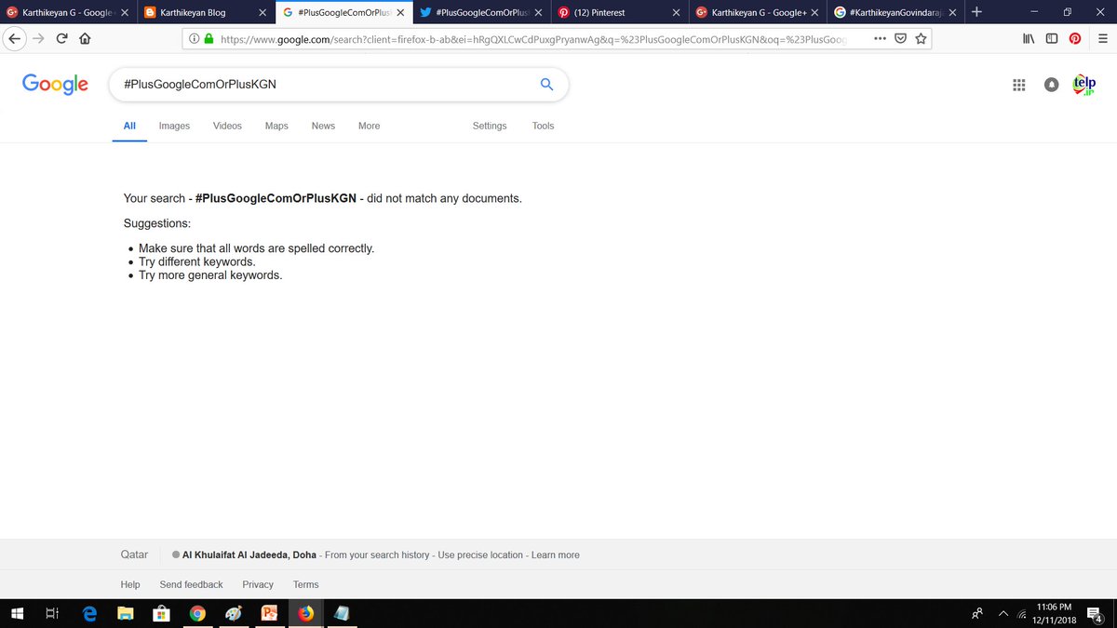Image resolution: width=1117 pixels, height=628 pixels.
Task: Close the Pinterest tab
Action: coord(677,13)
